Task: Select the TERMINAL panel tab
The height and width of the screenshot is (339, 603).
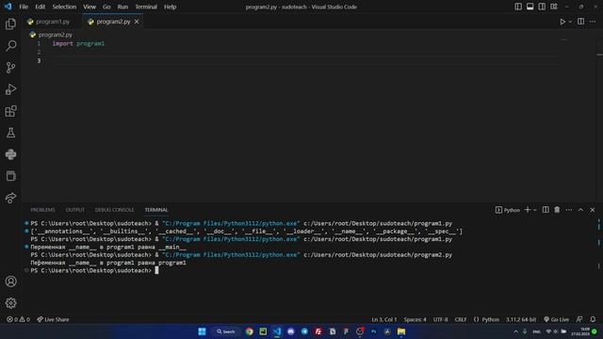Action: coord(156,210)
